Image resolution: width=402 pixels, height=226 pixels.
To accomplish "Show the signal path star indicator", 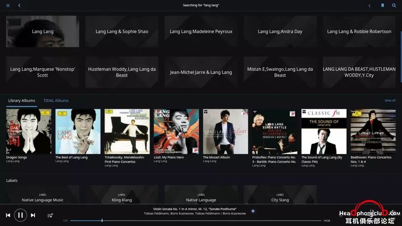I will click(253, 211).
